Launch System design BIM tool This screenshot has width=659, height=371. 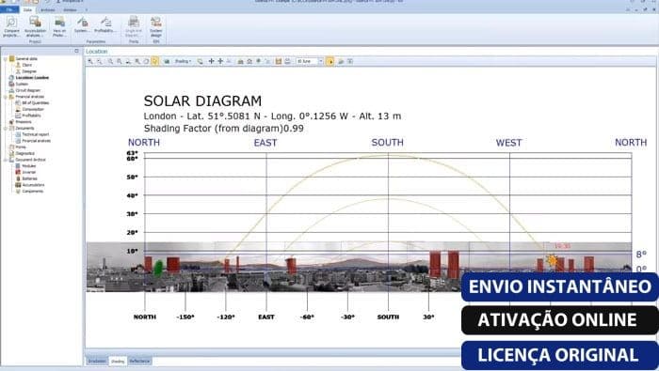click(156, 26)
